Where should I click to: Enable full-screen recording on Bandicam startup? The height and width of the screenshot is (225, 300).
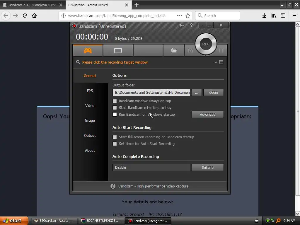click(x=115, y=137)
